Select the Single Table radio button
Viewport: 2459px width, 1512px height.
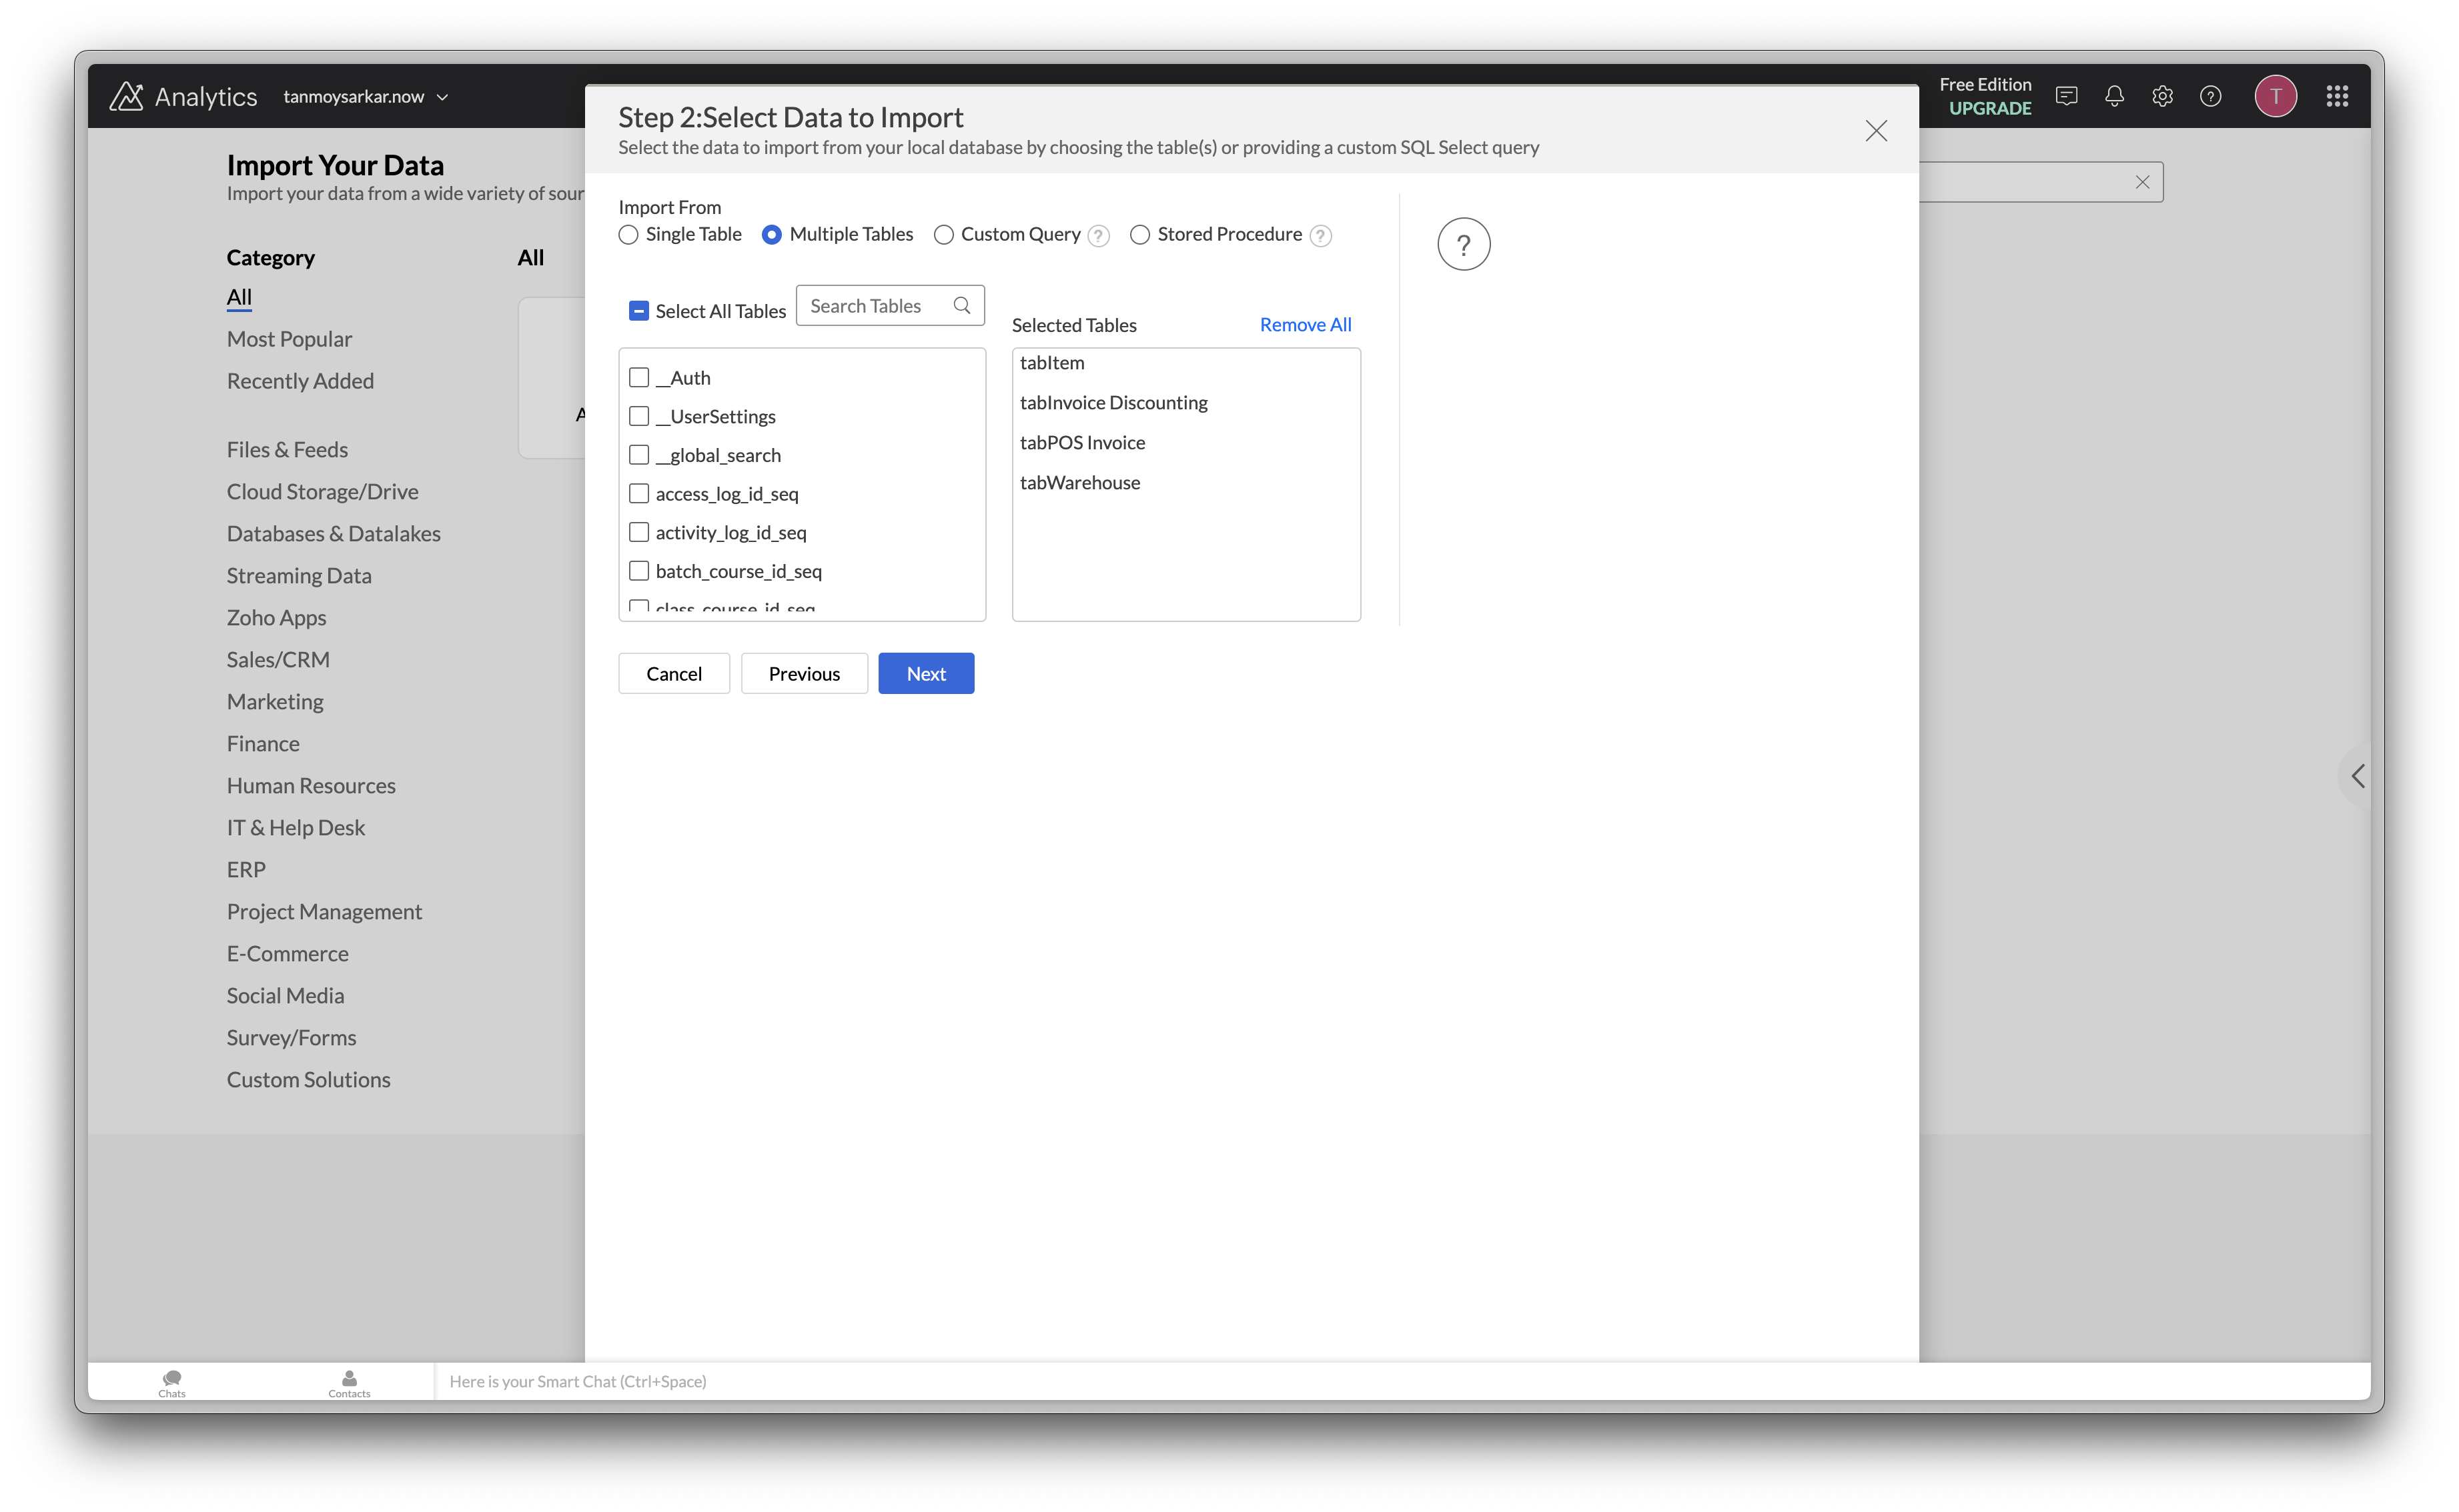[628, 235]
